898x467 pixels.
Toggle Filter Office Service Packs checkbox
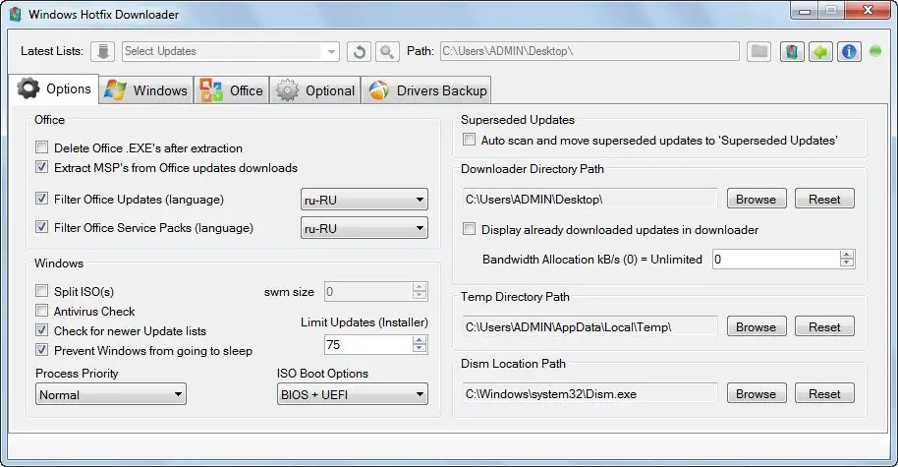[42, 226]
